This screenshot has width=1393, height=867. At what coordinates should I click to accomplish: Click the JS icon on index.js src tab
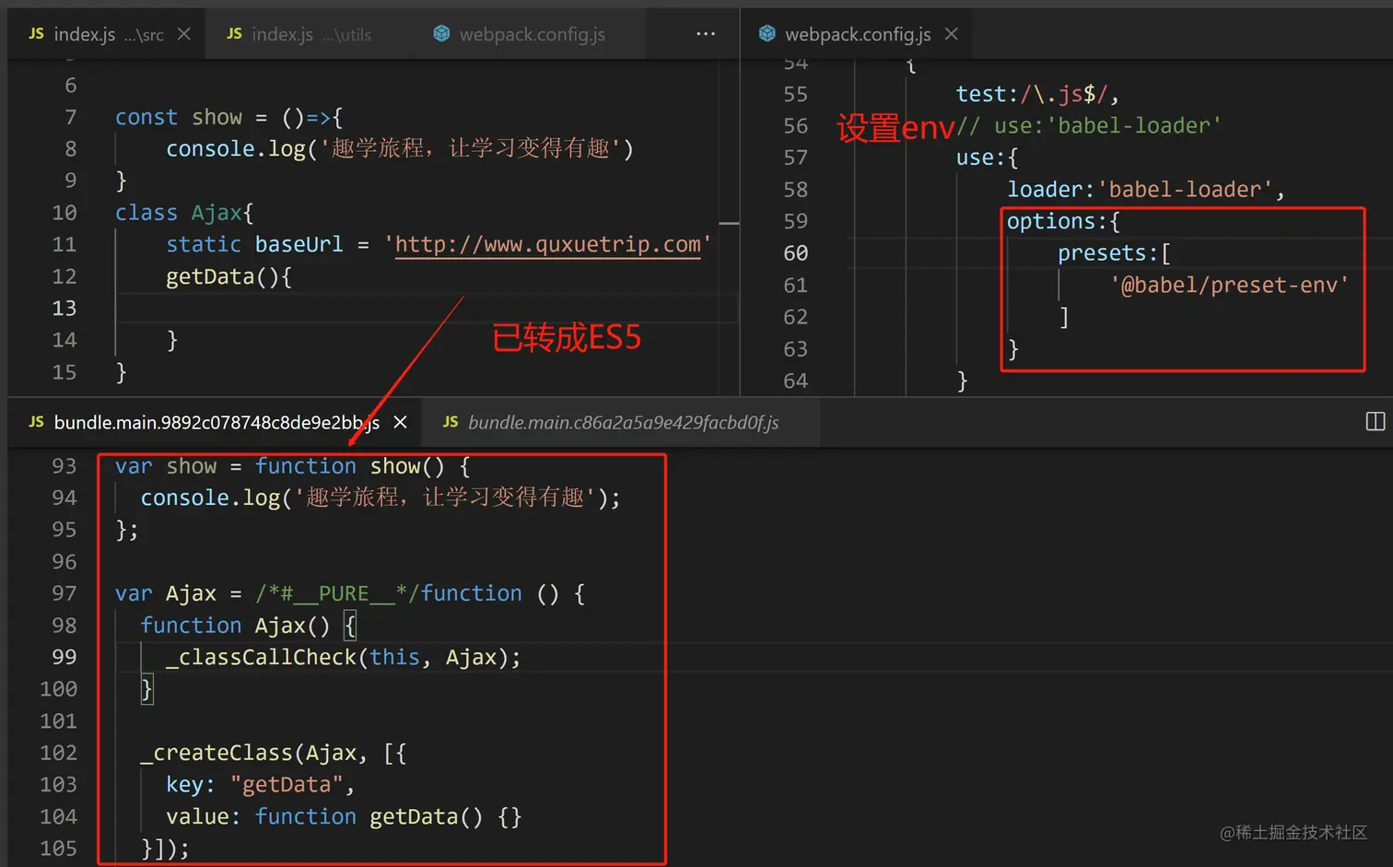point(37,34)
